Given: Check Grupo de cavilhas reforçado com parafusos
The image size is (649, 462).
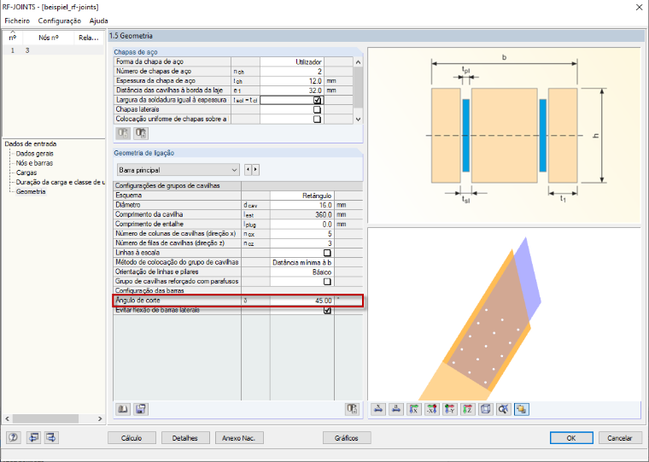Looking at the screenshot, I should 327,282.
